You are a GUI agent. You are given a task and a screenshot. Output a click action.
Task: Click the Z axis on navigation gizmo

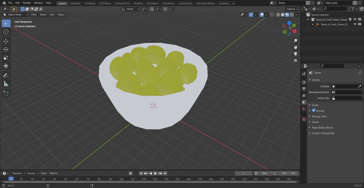[289, 23]
